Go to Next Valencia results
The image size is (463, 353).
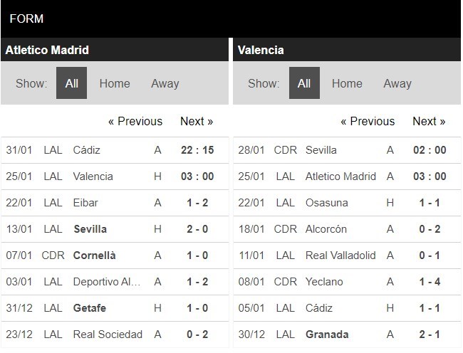[x=429, y=121]
